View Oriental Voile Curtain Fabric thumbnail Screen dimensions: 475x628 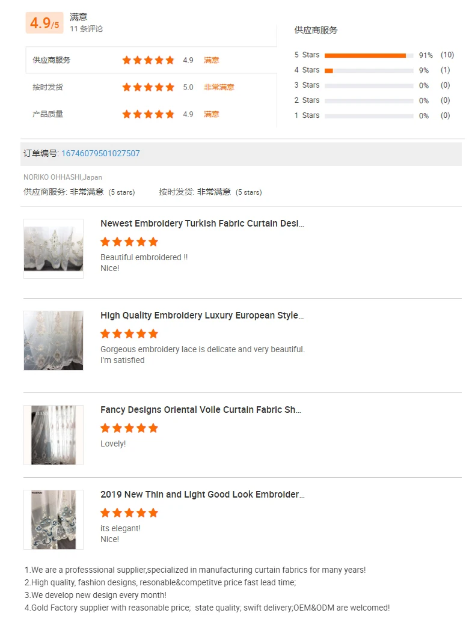[x=54, y=434]
